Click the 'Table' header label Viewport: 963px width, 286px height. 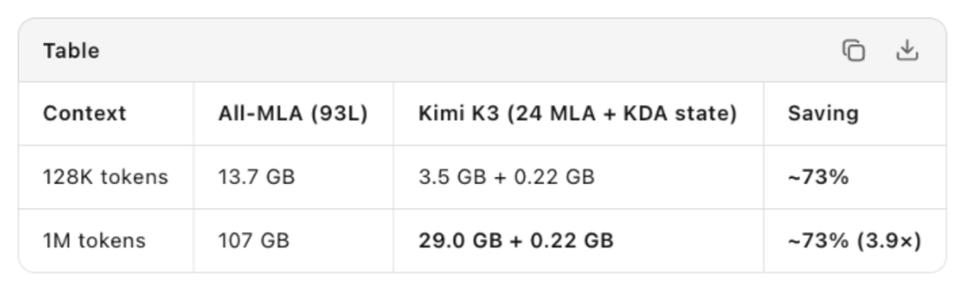coord(71,51)
